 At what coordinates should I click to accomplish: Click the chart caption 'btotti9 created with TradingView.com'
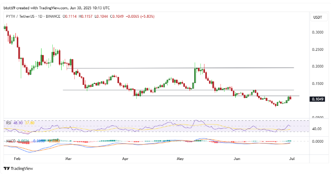click(35, 8)
